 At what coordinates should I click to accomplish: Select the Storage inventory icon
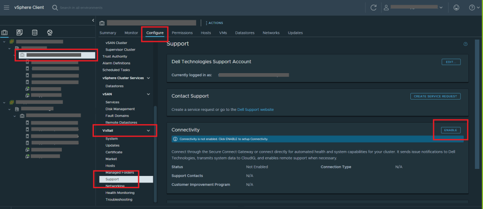click(34, 33)
